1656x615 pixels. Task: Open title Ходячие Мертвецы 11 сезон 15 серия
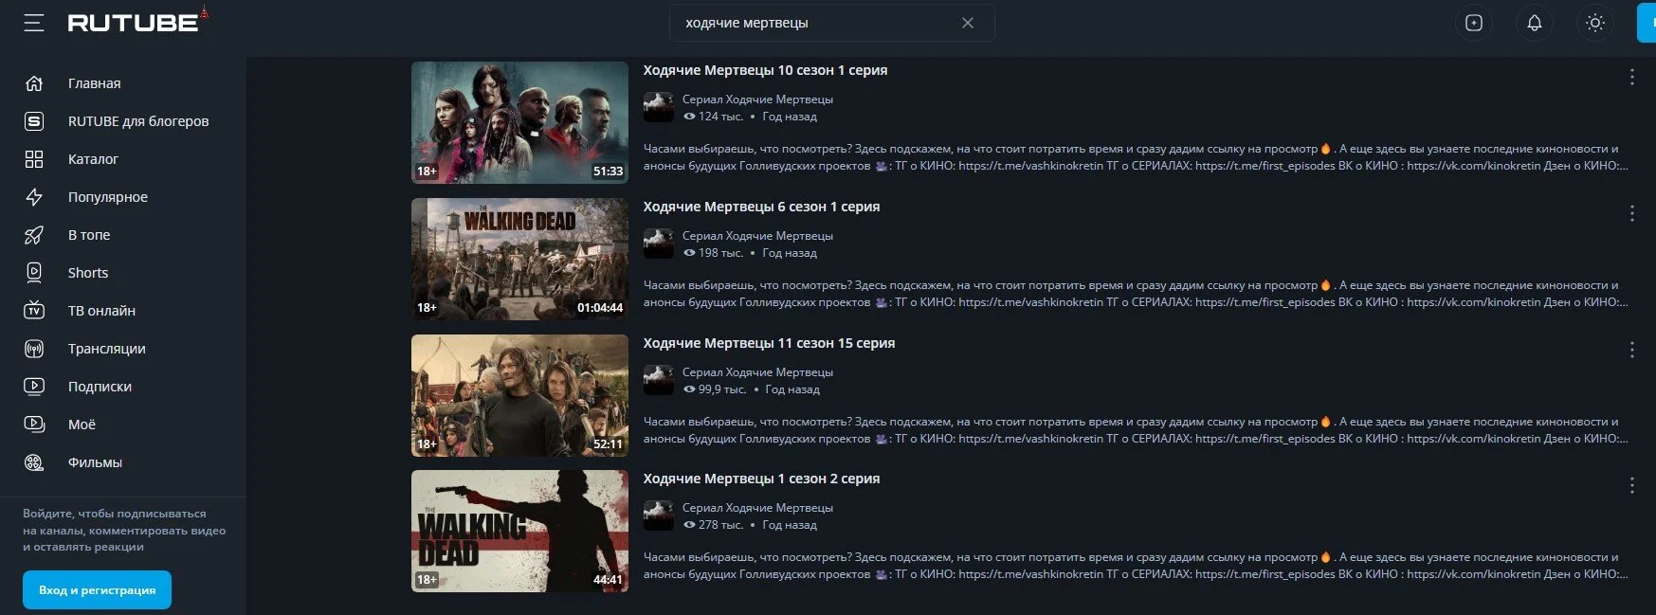(769, 343)
